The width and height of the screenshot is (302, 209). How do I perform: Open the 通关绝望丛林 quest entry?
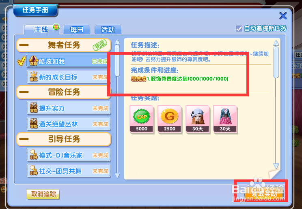tap(69, 124)
